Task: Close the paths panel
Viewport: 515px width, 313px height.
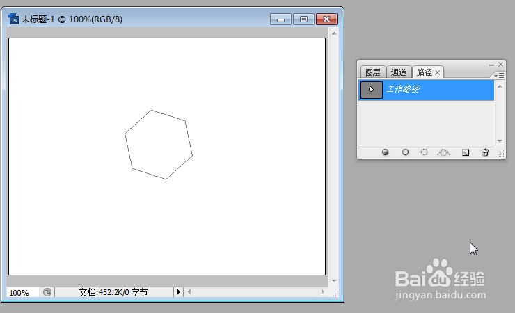Action: [500, 64]
